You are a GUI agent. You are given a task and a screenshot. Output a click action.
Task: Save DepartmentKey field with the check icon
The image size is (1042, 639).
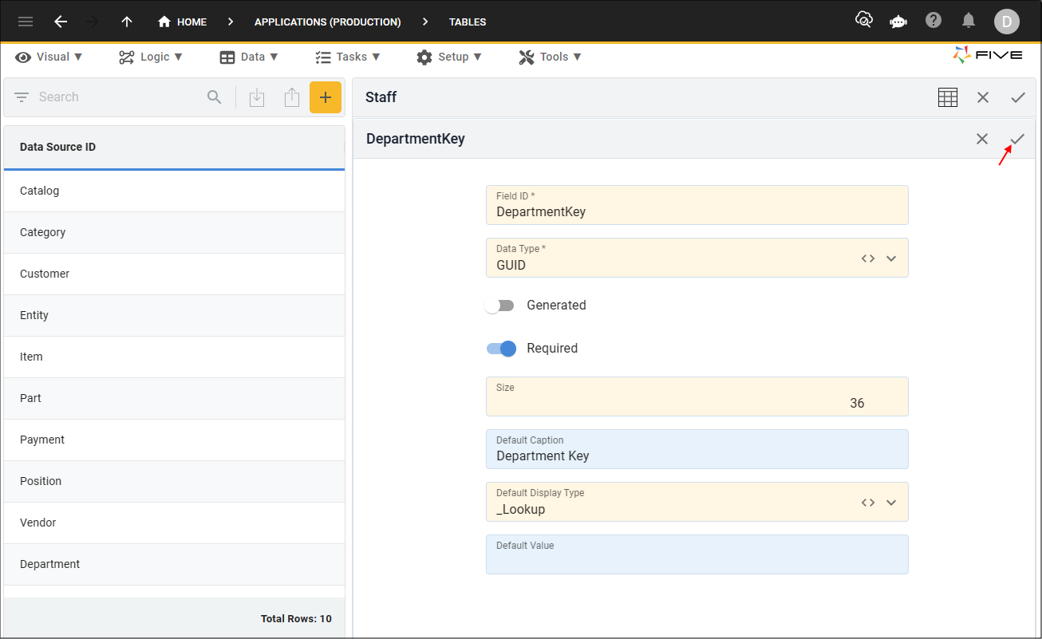1017,139
